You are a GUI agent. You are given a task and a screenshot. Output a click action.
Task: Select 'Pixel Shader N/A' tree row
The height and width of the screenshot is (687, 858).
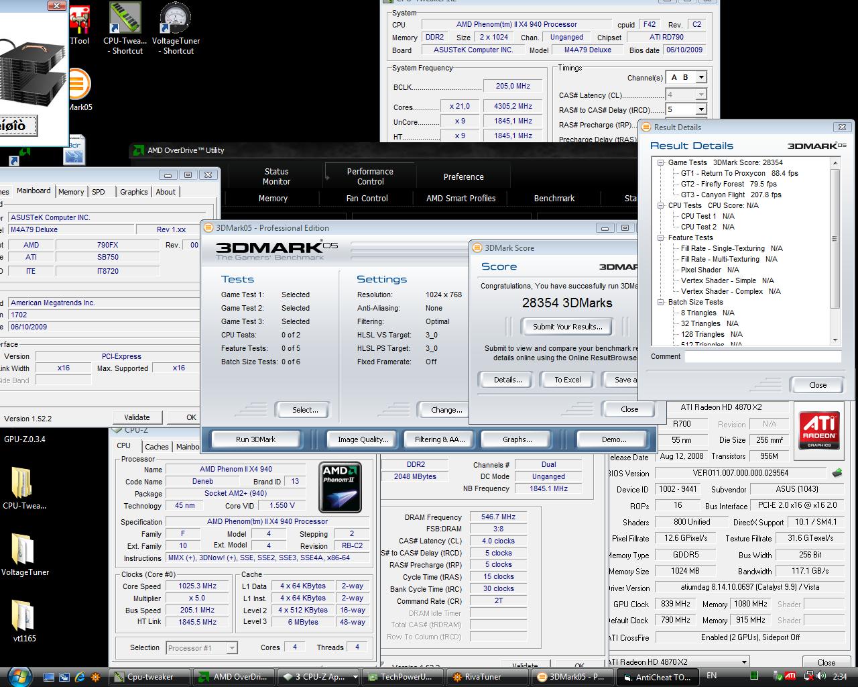[710, 270]
